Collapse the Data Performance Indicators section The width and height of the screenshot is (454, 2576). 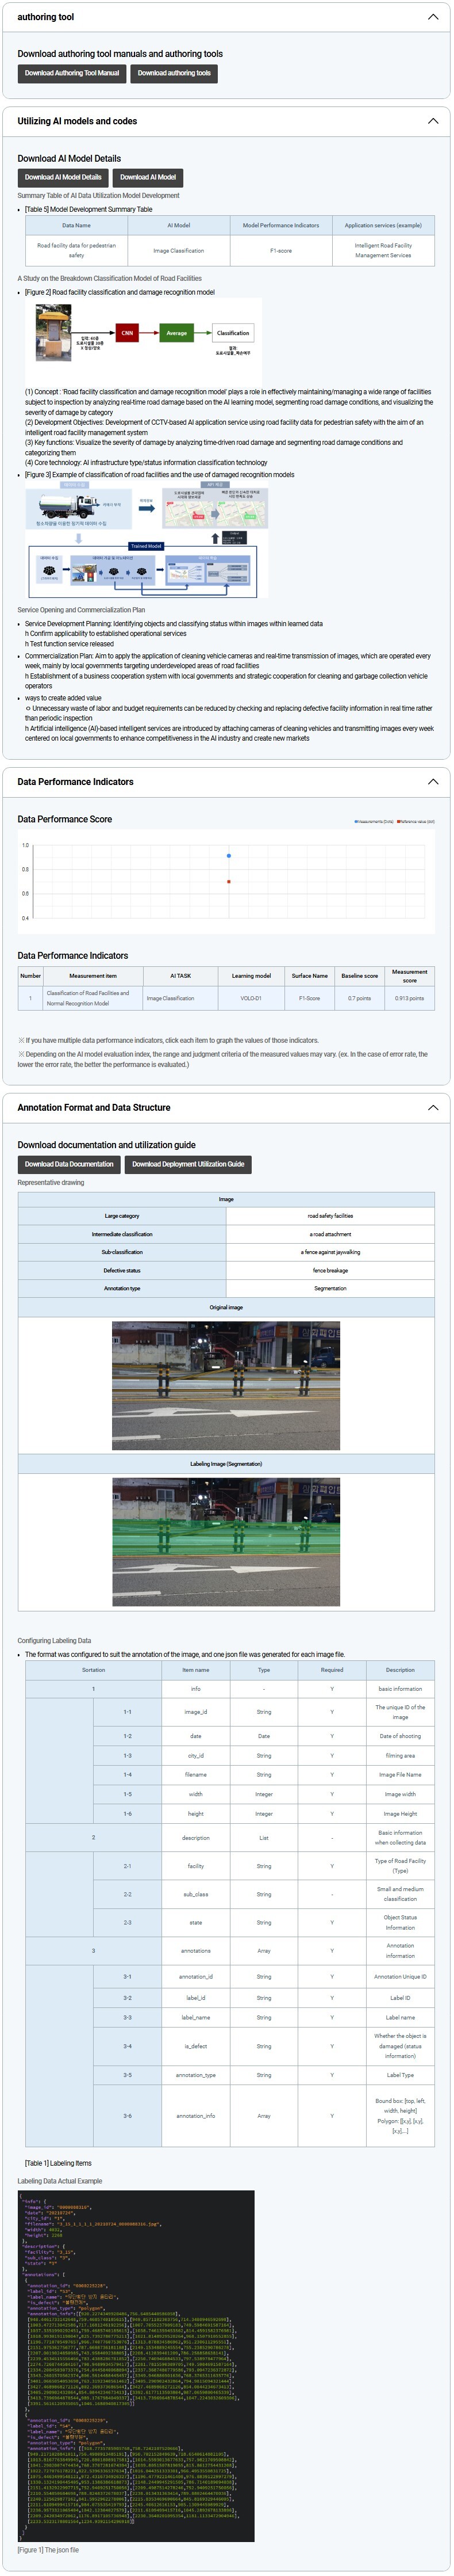[432, 782]
